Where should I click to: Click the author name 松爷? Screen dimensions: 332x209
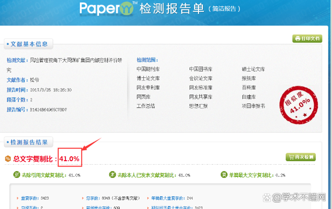coord(34,80)
